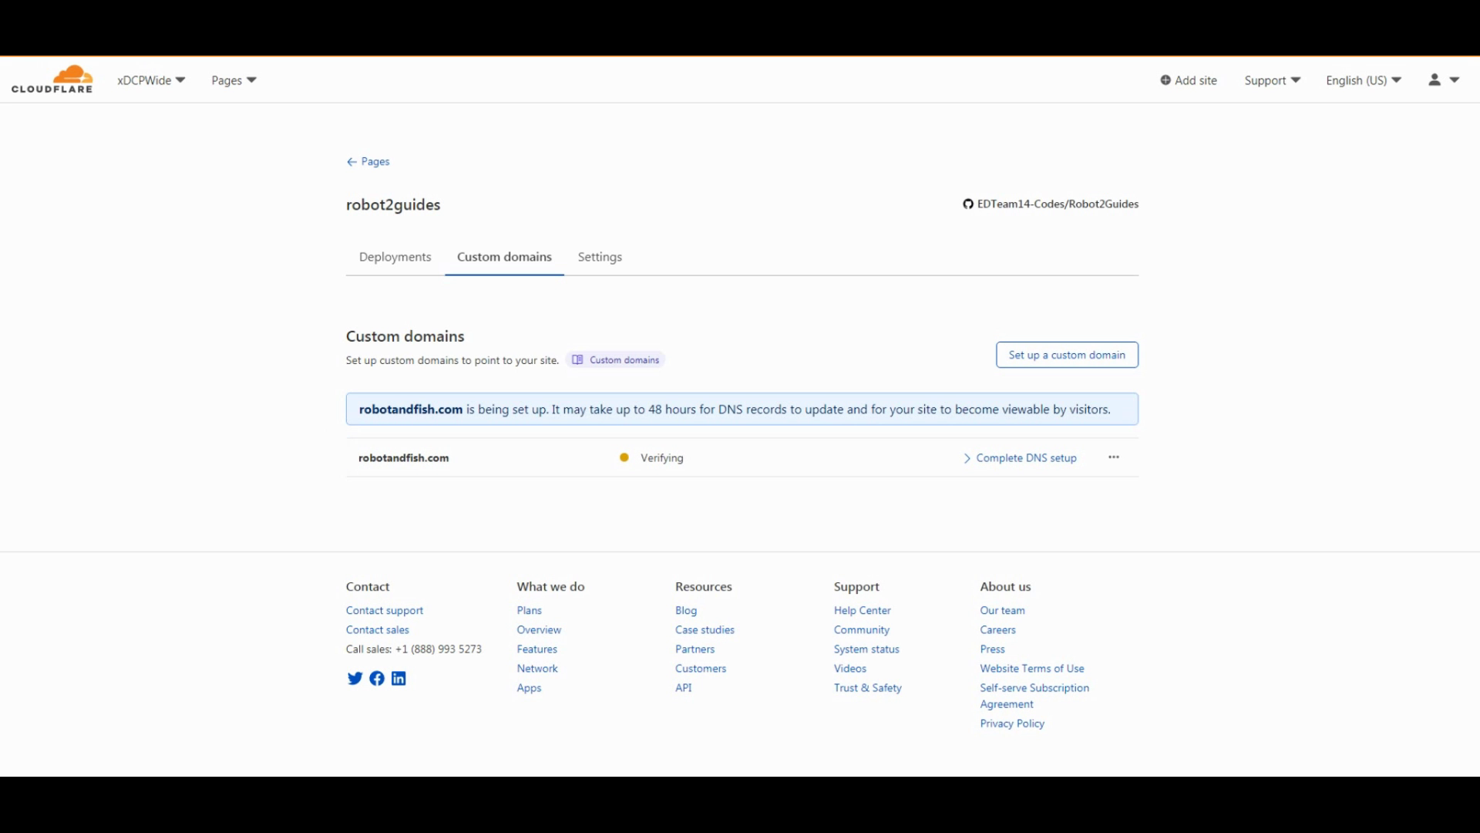Click the user profile icon
1480x833 pixels.
click(1435, 80)
